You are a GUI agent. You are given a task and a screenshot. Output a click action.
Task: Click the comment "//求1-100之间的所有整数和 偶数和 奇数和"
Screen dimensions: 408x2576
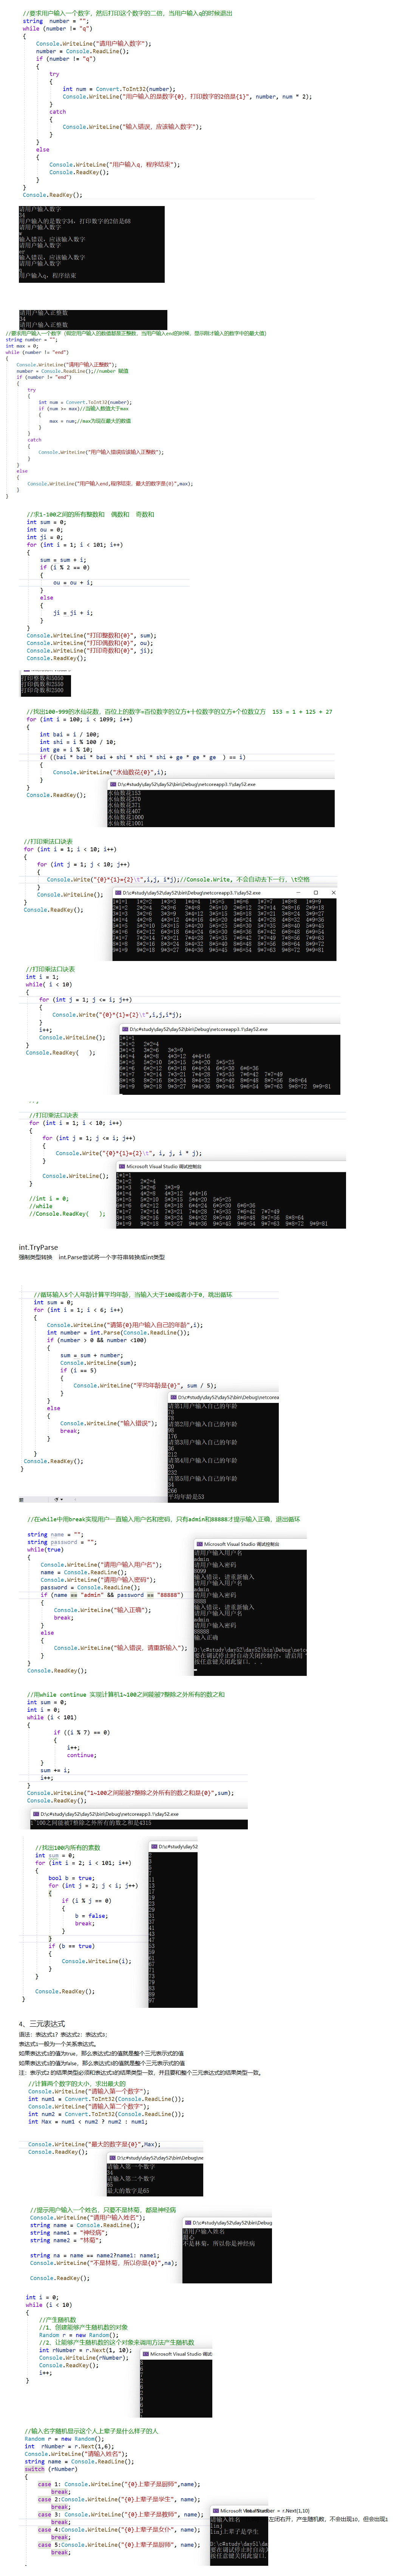click(x=90, y=514)
